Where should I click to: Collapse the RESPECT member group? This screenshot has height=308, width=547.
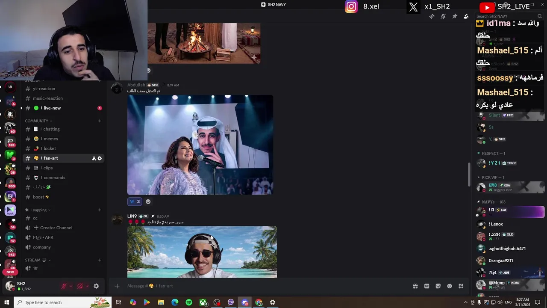(x=491, y=154)
